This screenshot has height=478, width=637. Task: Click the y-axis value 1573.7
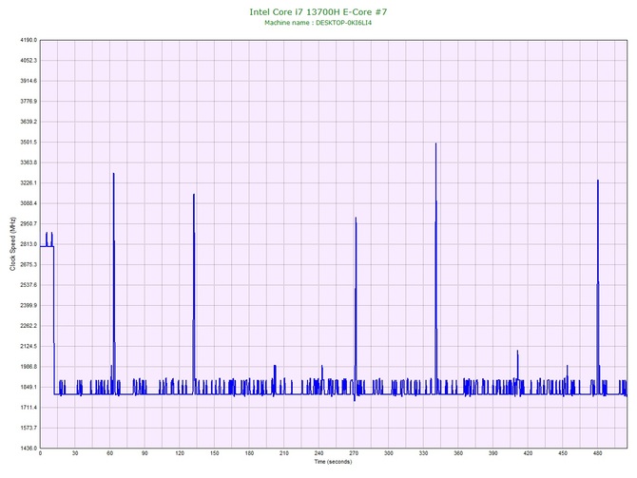click(x=29, y=428)
